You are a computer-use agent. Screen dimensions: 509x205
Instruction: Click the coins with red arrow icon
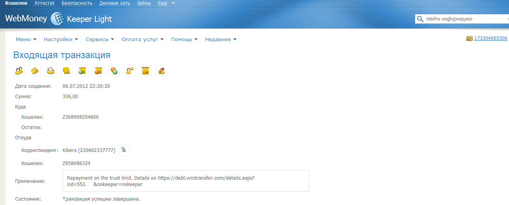(162, 71)
